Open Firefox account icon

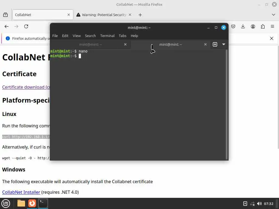[253, 27]
